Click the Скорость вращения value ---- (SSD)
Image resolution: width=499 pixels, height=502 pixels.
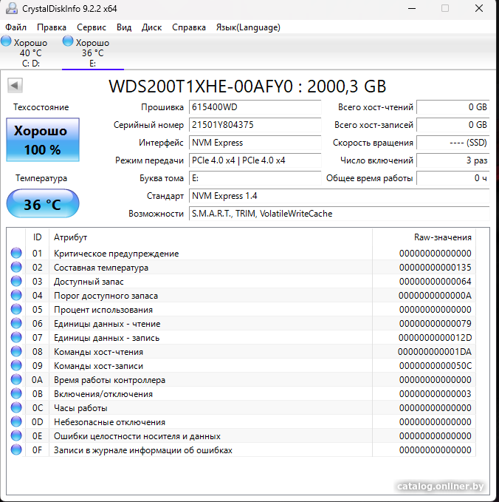pos(453,143)
